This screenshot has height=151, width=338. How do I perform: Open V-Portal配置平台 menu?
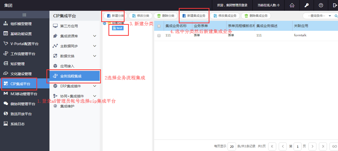25,44
